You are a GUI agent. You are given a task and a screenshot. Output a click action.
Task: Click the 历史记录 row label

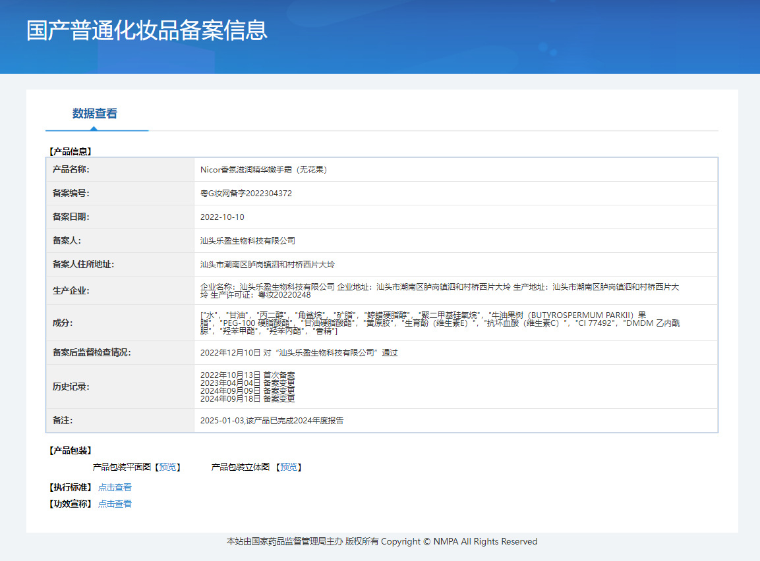point(71,387)
